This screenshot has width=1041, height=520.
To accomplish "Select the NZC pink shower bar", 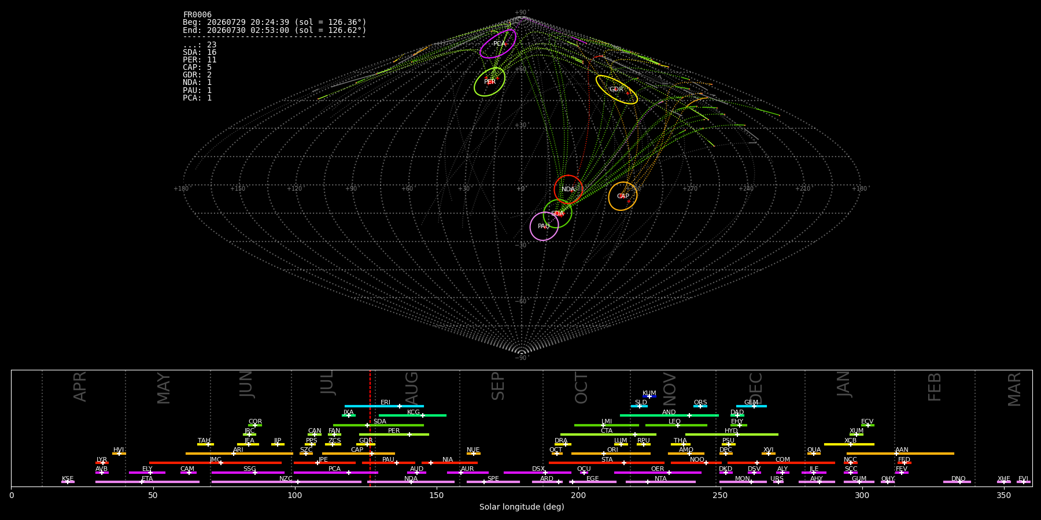I will [286, 482].
